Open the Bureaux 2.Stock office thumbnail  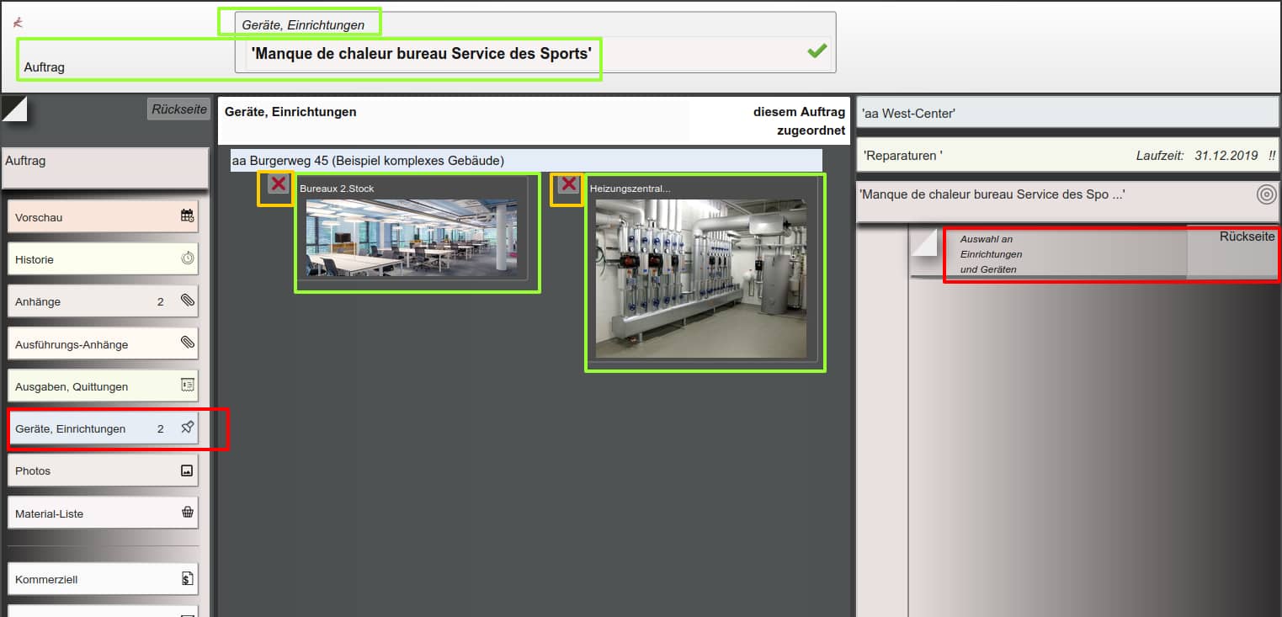(x=412, y=238)
